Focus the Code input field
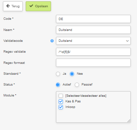This screenshot has width=137, height=130. tap(93, 19)
